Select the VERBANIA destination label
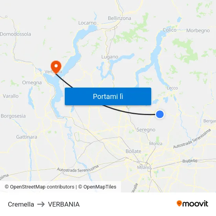This screenshot has height=216, width=216. [64, 204]
